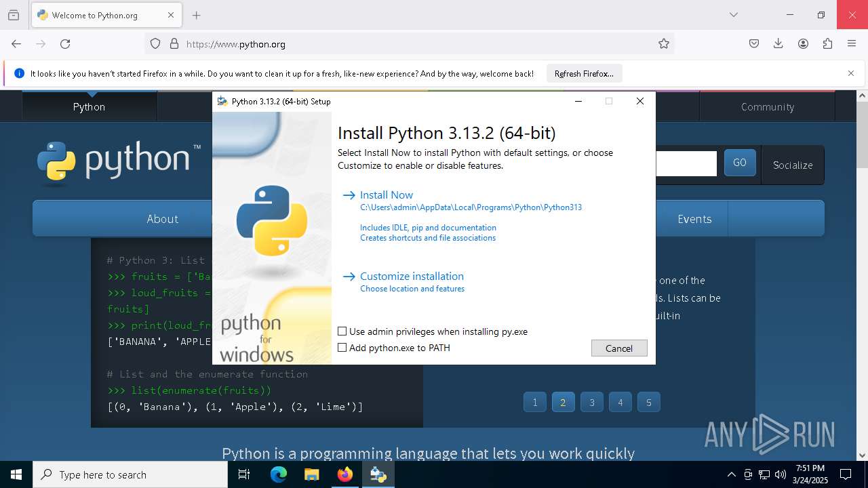Select the Community tab in site top bar
The height and width of the screenshot is (488, 868).
[x=767, y=106]
